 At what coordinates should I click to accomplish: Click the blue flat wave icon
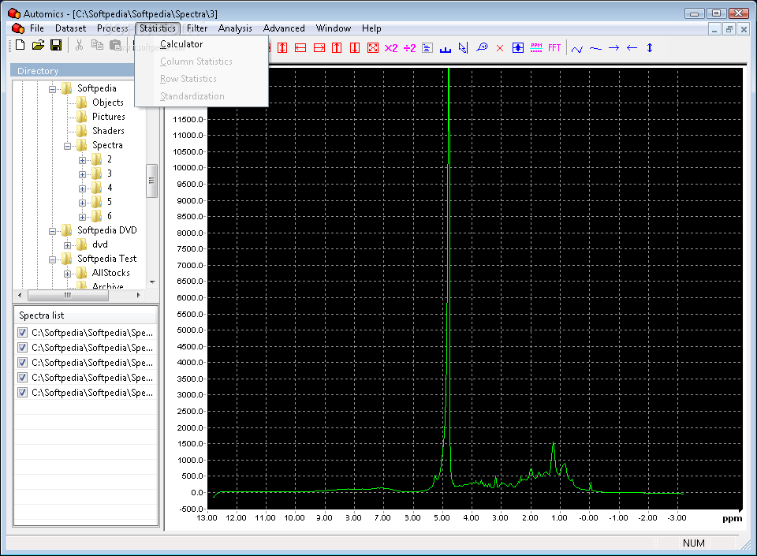(595, 48)
